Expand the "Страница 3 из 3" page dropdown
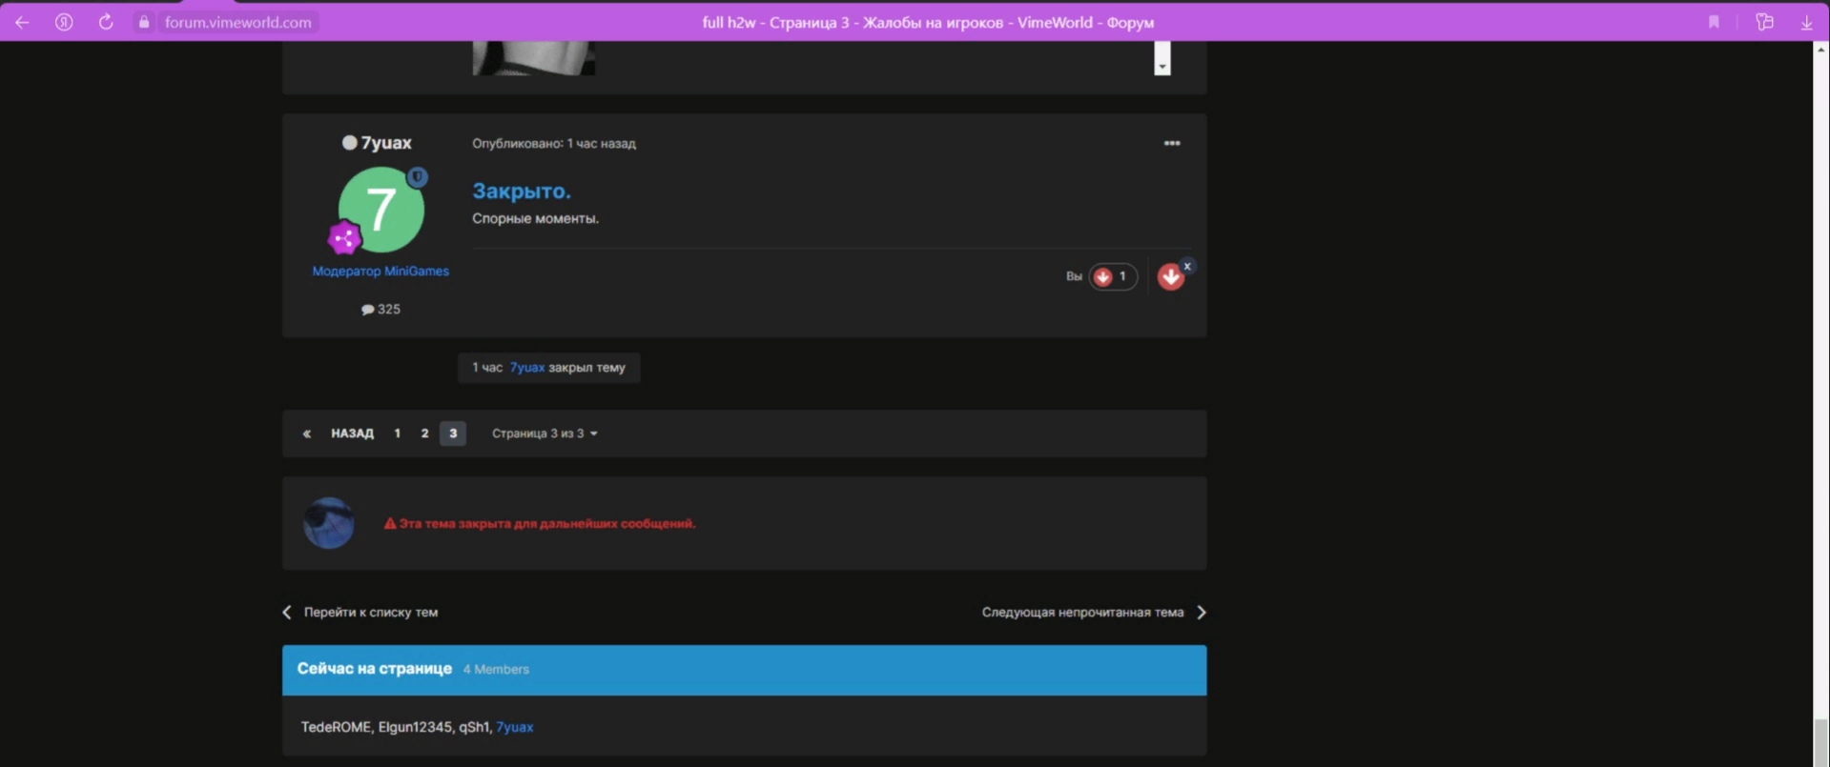1830x767 pixels. (x=545, y=434)
